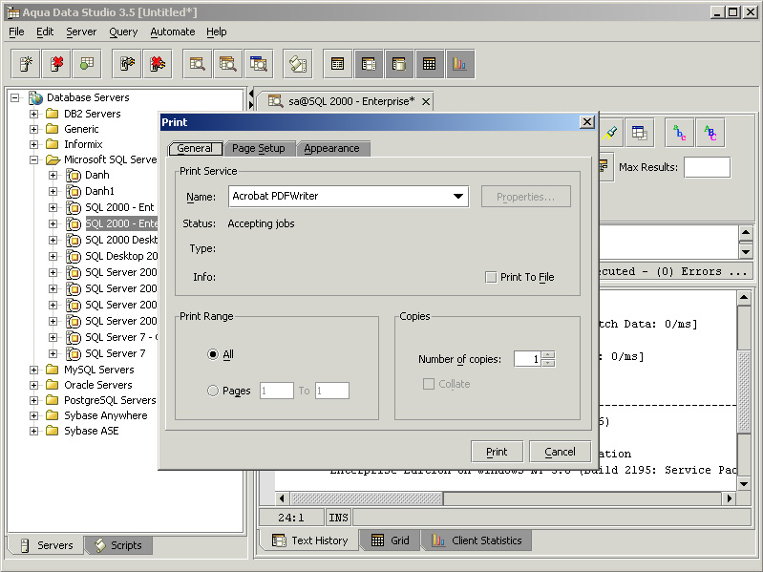Click the Danh server icon in tree
This screenshot has width=763, height=572.
pyautogui.click(x=73, y=175)
